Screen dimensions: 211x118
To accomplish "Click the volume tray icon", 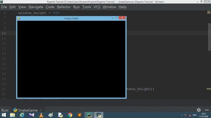I will (190, 115).
